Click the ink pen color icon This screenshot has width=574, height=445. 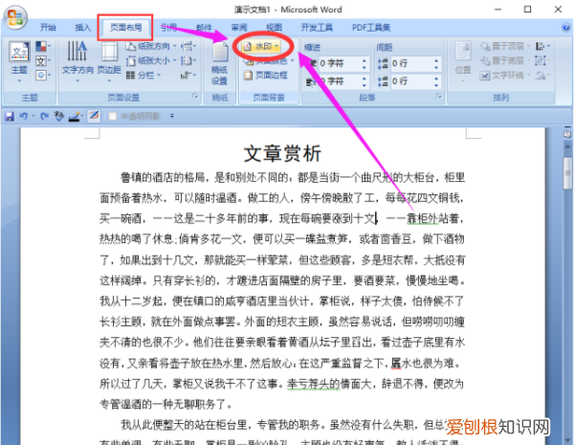75,116
